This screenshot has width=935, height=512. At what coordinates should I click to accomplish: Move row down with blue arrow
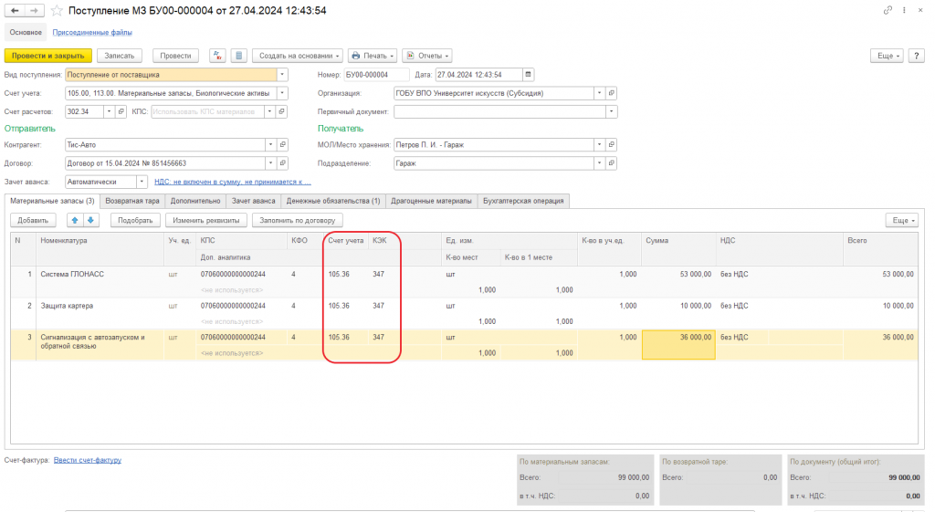90,220
